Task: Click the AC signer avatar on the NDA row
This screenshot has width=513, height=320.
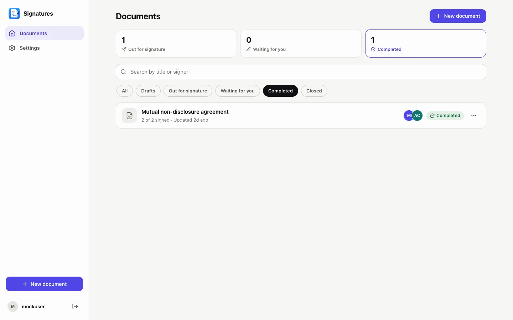Action: click(417, 116)
